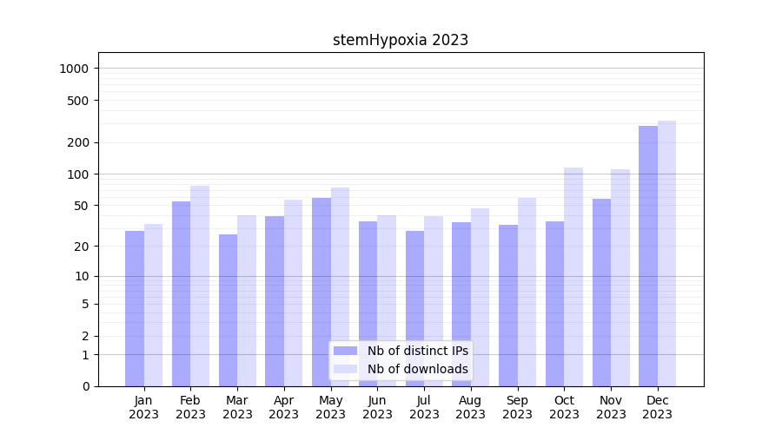Click the Nb of downloads legend swatch

[345, 369]
